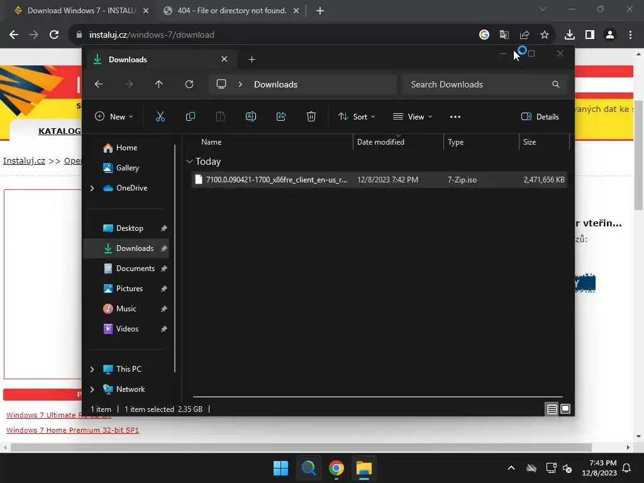Unpin Videos pin icon in sidebar
Screen dimensions: 644x483
pyautogui.click(x=164, y=329)
